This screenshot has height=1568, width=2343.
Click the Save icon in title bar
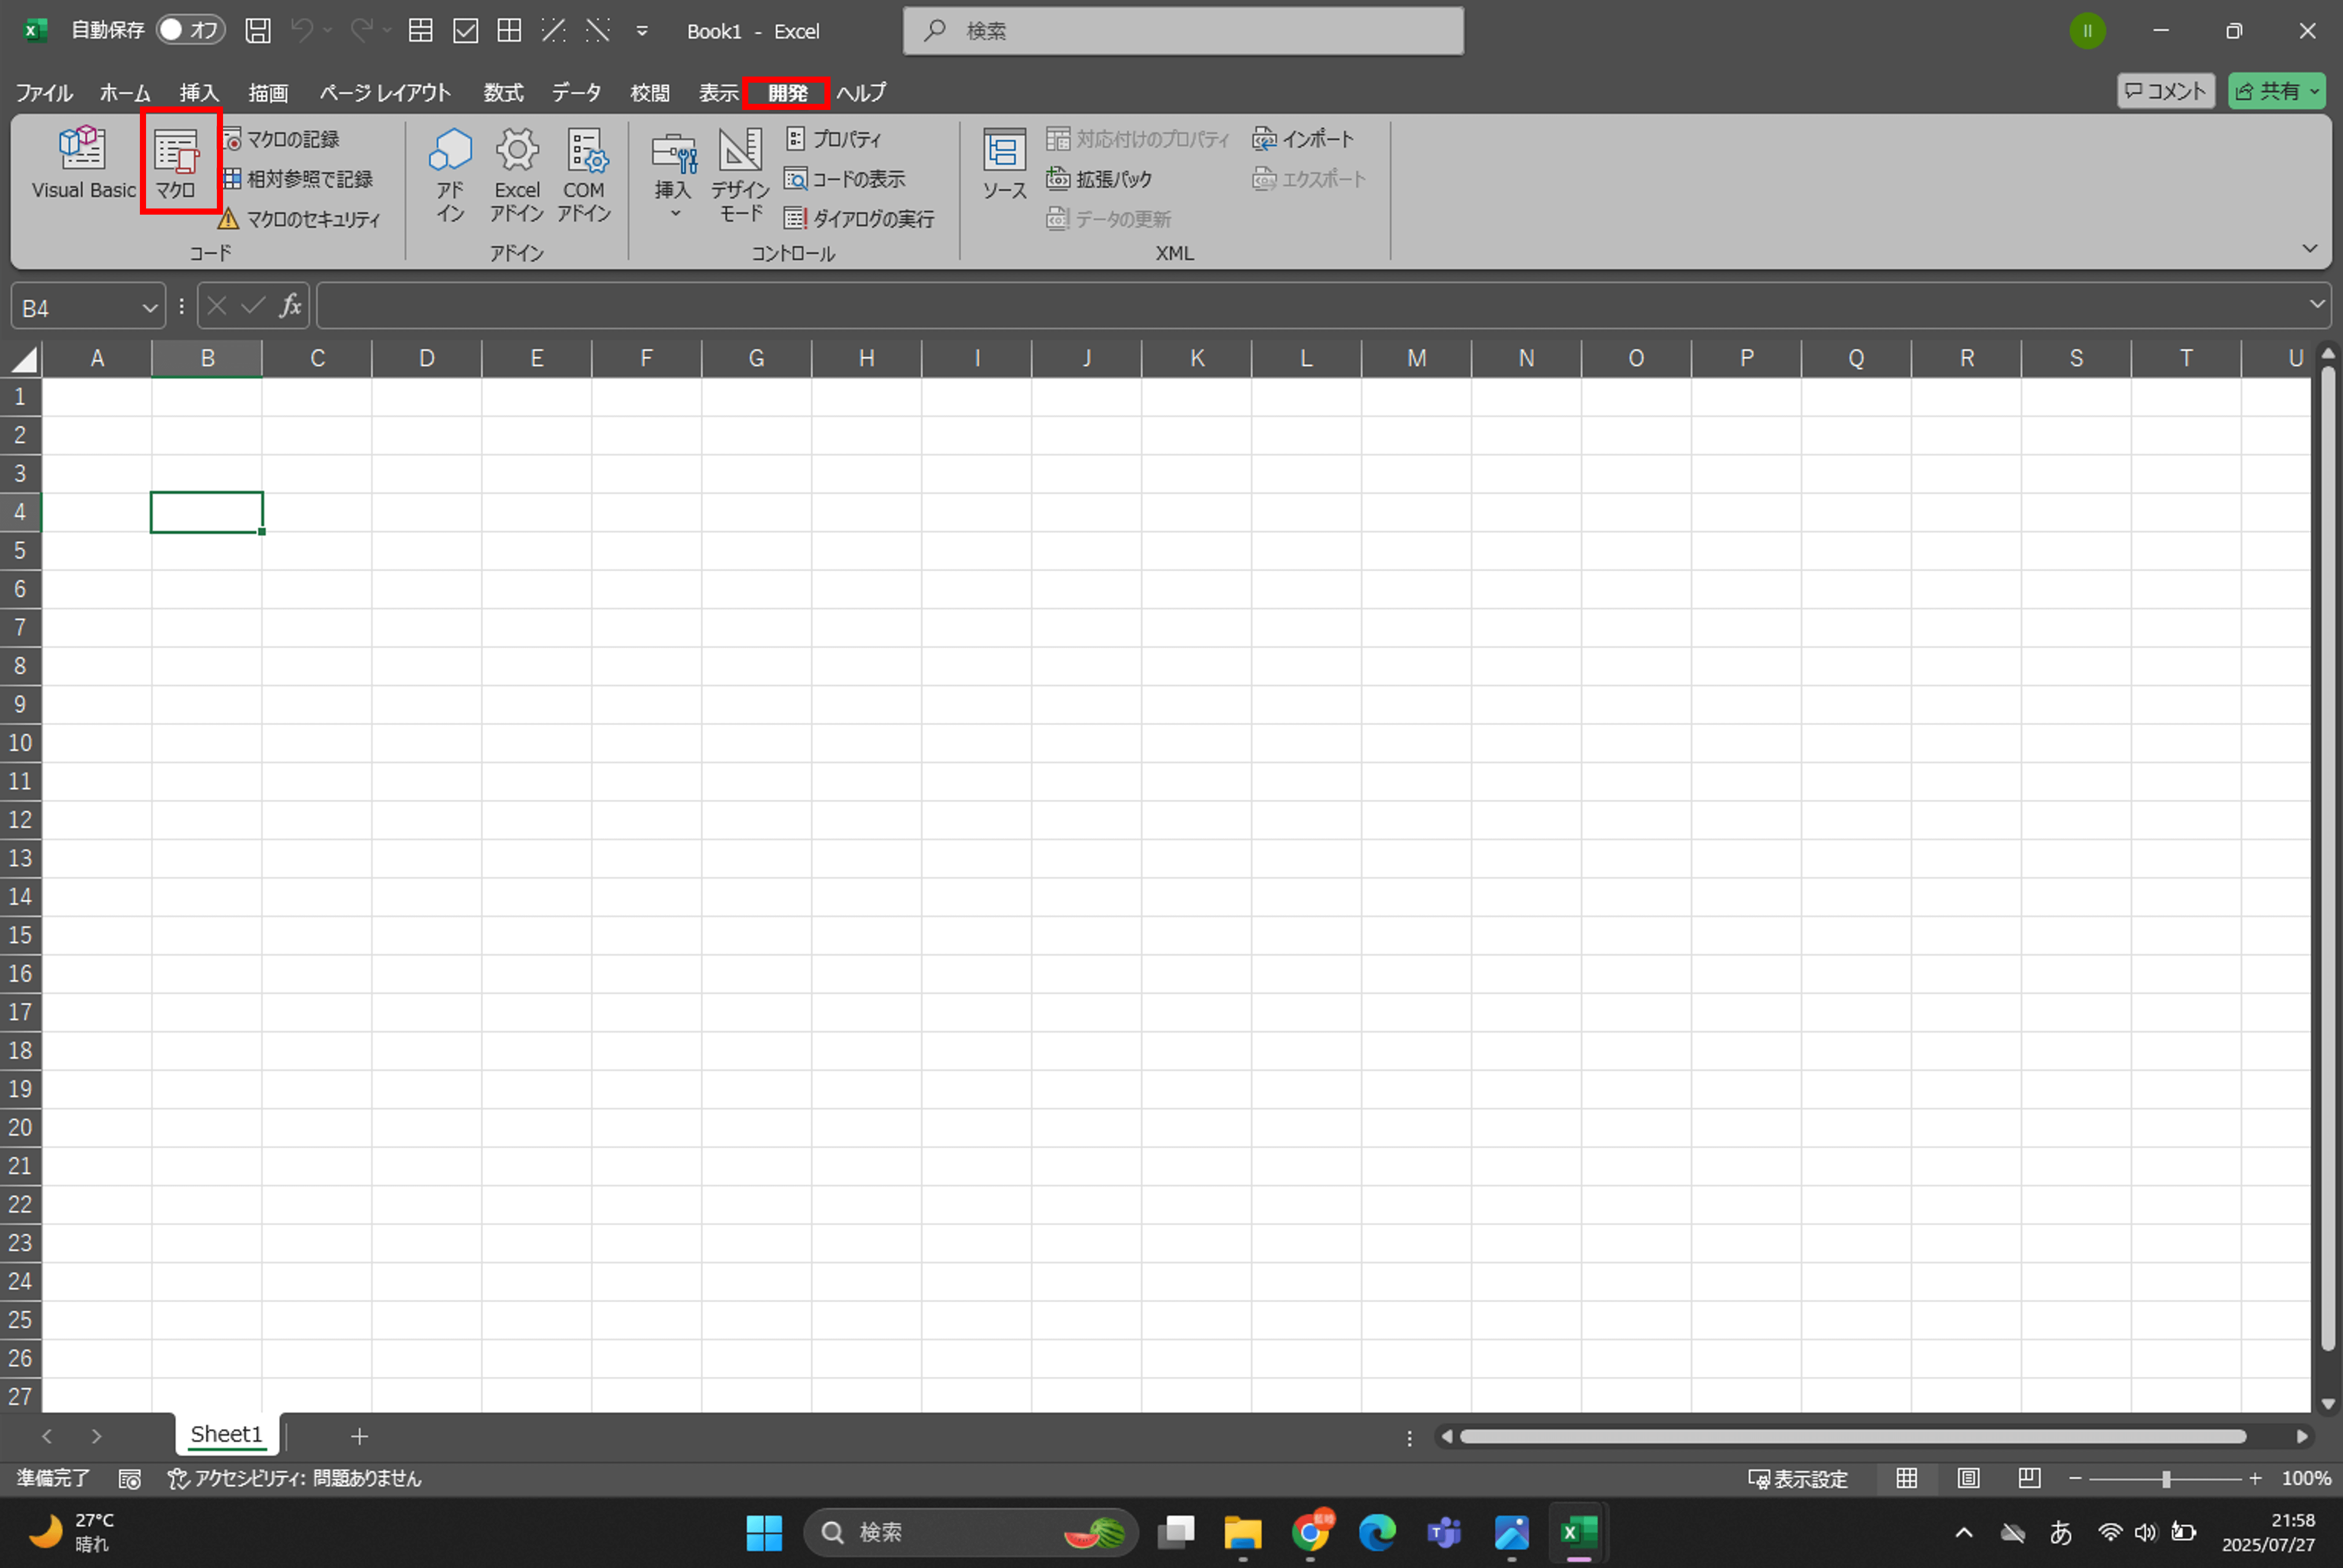pos(258,31)
